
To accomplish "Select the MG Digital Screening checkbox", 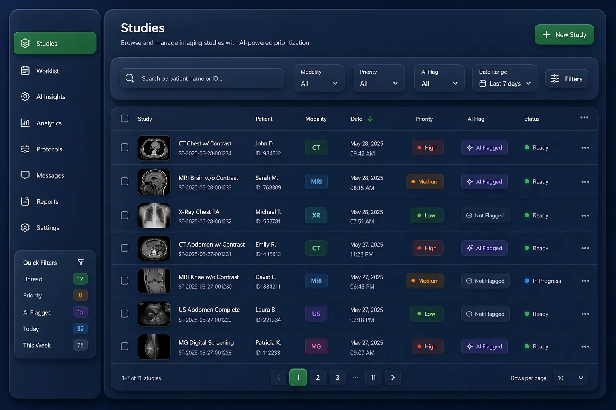I will [125, 346].
